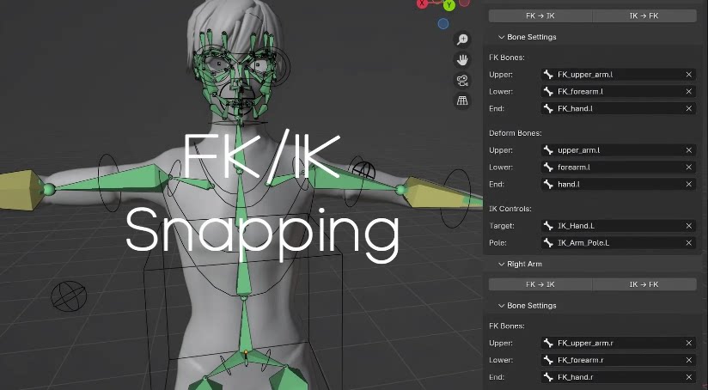Image resolution: width=708 pixels, height=390 pixels.
Task: Switch perspective/orthographic grid icon
Action: 462,101
